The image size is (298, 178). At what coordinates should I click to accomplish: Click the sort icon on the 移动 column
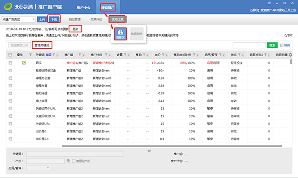pyautogui.click(x=148, y=55)
